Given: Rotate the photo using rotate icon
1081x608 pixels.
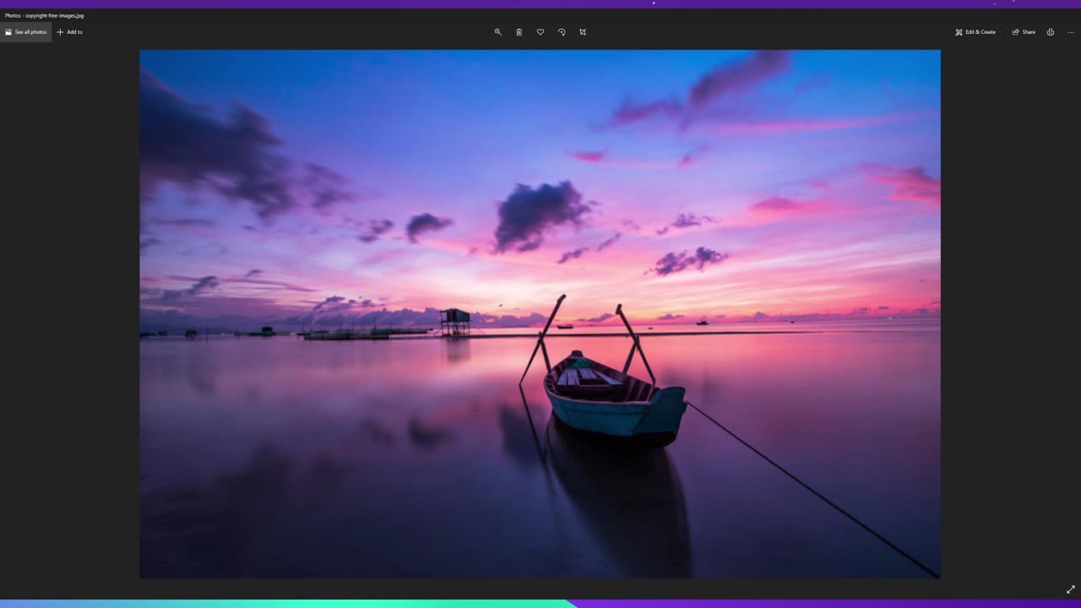Looking at the screenshot, I should coord(562,32).
